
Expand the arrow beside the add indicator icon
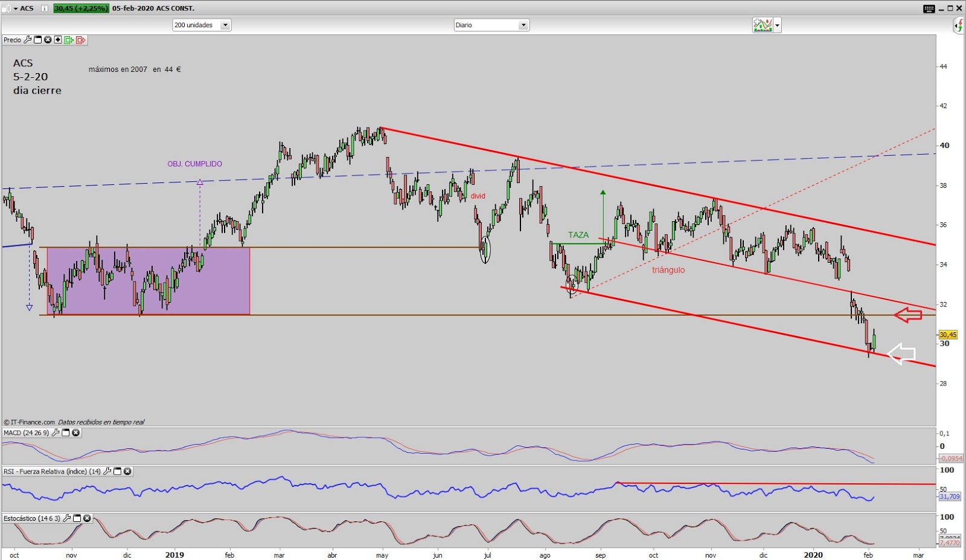pos(778,25)
